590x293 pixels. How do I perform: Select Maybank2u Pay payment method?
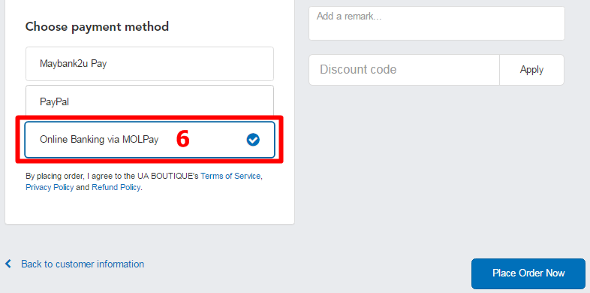pyautogui.click(x=149, y=64)
